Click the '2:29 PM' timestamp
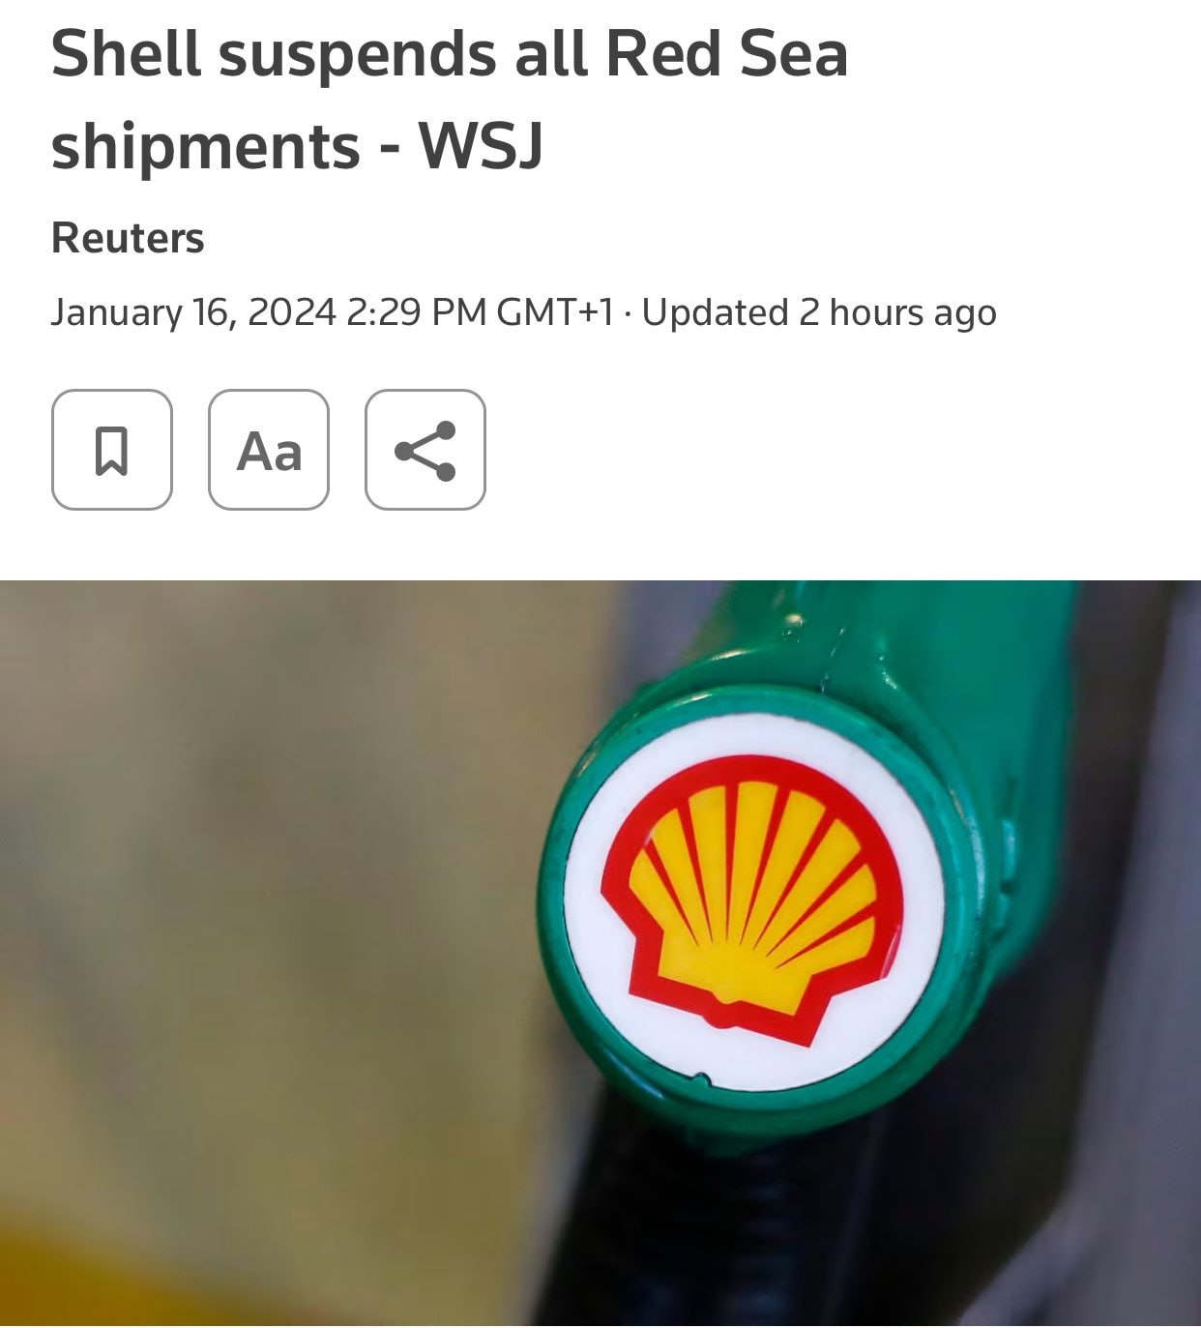Screen dimensions: 1201x1328 coord(416,312)
